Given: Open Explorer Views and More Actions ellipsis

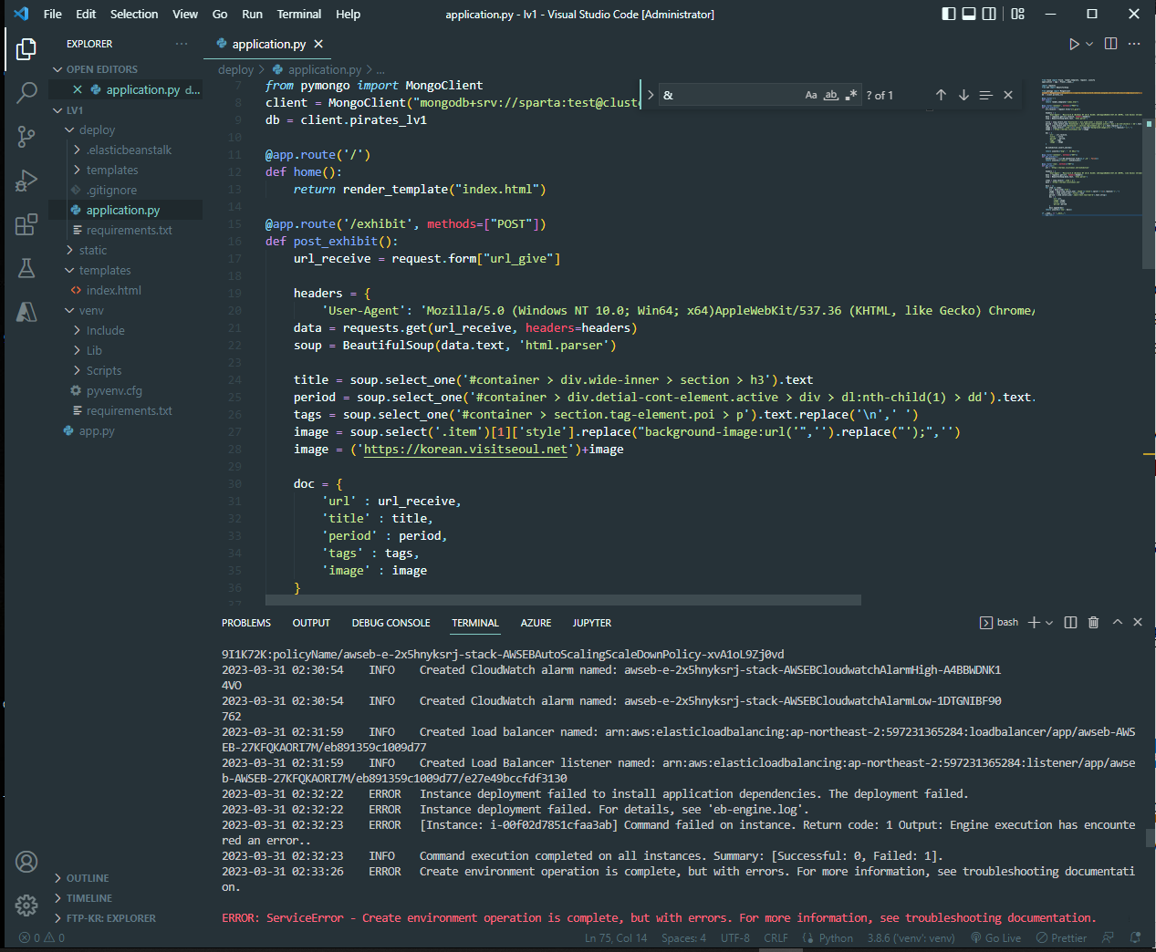Looking at the screenshot, I should (182, 44).
